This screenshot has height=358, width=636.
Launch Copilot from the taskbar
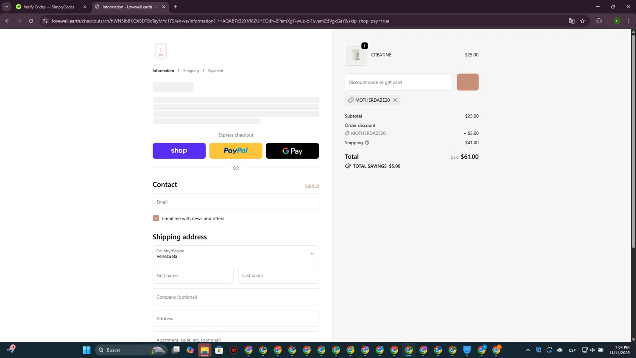click(x=190, y=350)
